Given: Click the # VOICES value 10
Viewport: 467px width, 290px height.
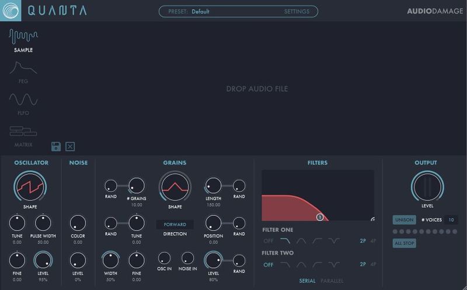Looking at the screenshot, I should [451, 220].
